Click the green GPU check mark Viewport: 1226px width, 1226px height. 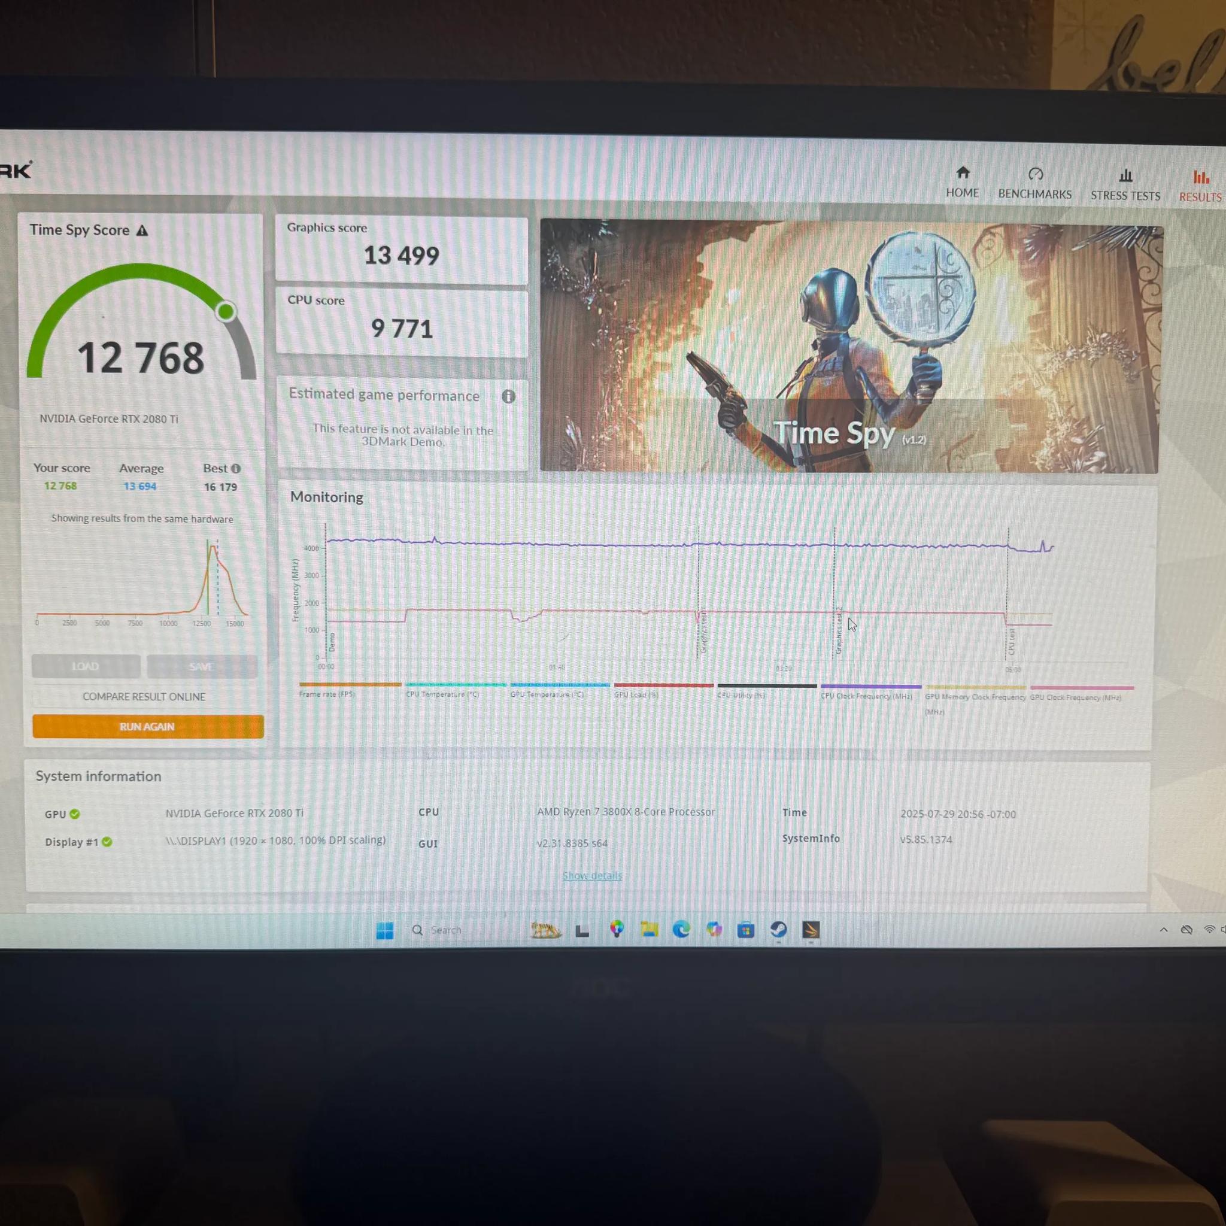[x=75, y=814]
